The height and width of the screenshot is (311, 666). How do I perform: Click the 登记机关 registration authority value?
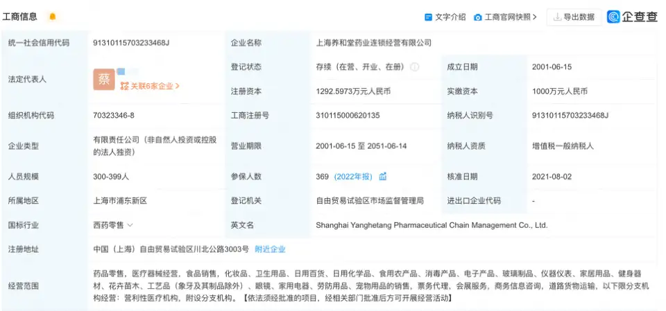pos(369,201)
